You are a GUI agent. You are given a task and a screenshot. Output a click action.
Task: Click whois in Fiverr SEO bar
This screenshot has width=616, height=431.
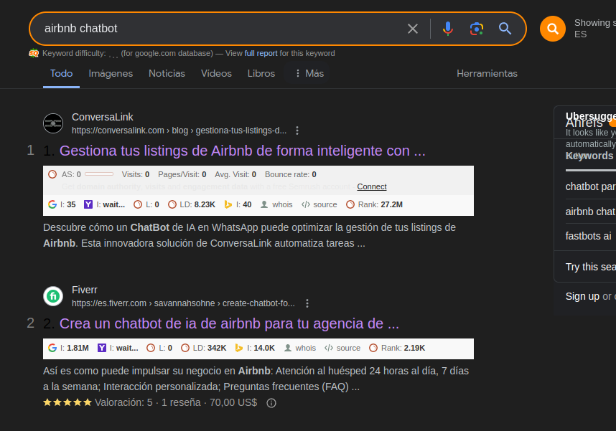click(x=300, y=348)
